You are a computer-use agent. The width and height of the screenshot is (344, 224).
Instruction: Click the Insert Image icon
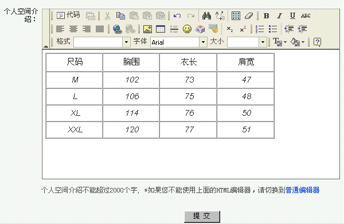pos(147,29)
